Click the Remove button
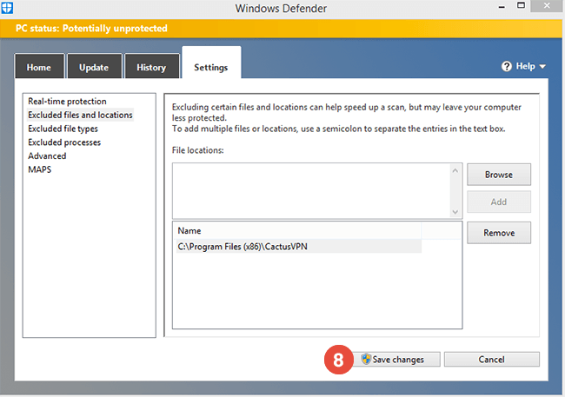The width and height of the screenshot is (565, 397). point(499,233)
